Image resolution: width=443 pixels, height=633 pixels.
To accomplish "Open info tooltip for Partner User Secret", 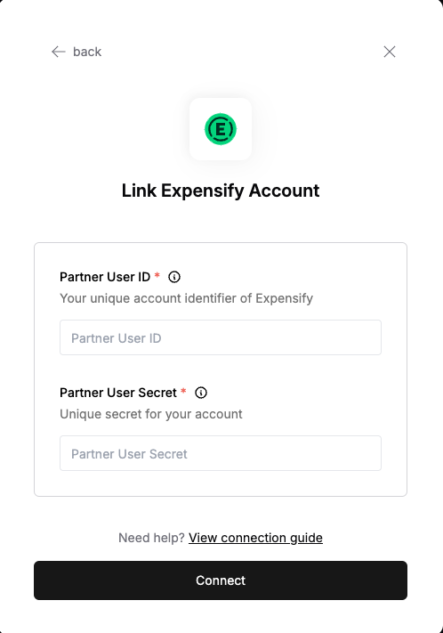I will (x=201, y=393).
